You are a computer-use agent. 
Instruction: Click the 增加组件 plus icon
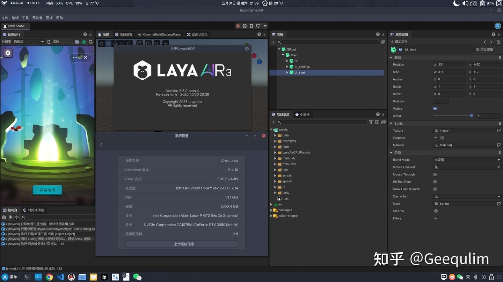(x=391, y=42)
